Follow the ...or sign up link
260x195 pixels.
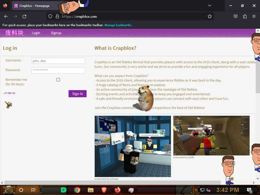point(9,93)
